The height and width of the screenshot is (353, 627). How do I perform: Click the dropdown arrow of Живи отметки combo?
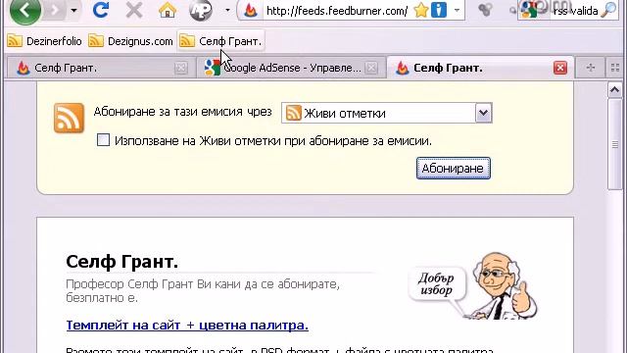(483, 114)
